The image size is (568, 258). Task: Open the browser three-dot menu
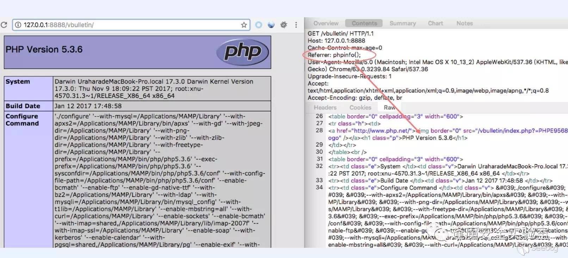[x=296, y=25]
